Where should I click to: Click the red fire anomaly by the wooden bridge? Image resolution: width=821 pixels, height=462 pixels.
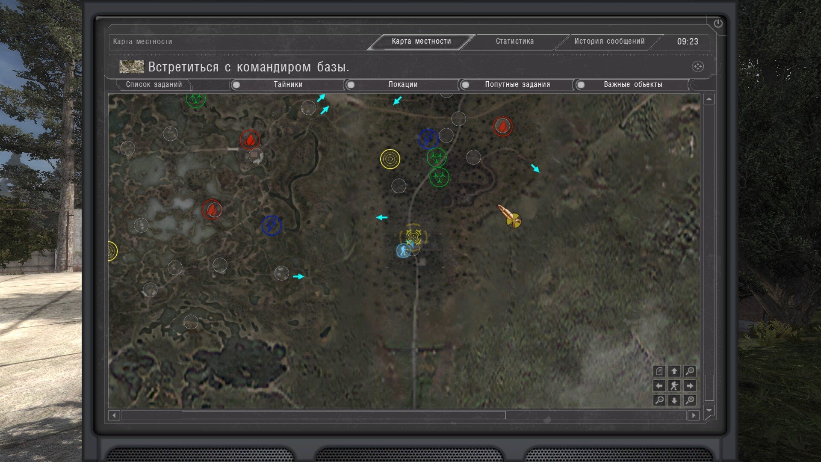pos(250,140)
